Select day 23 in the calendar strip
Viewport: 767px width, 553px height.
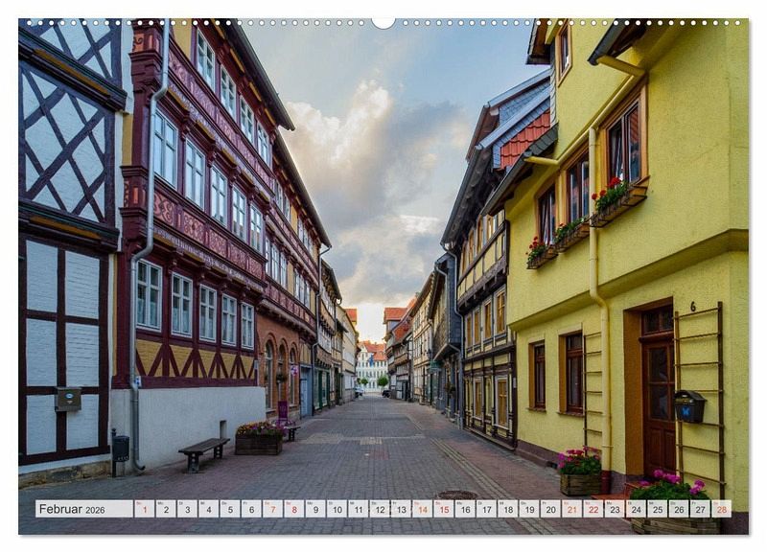coord(615,509)
